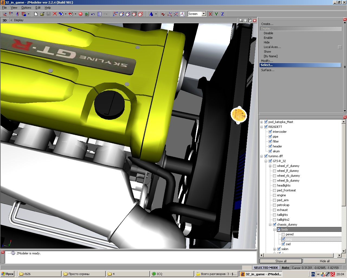
Task: Expand the pod_katopka_Mast tree node
Action: click(x=262, y=122)
